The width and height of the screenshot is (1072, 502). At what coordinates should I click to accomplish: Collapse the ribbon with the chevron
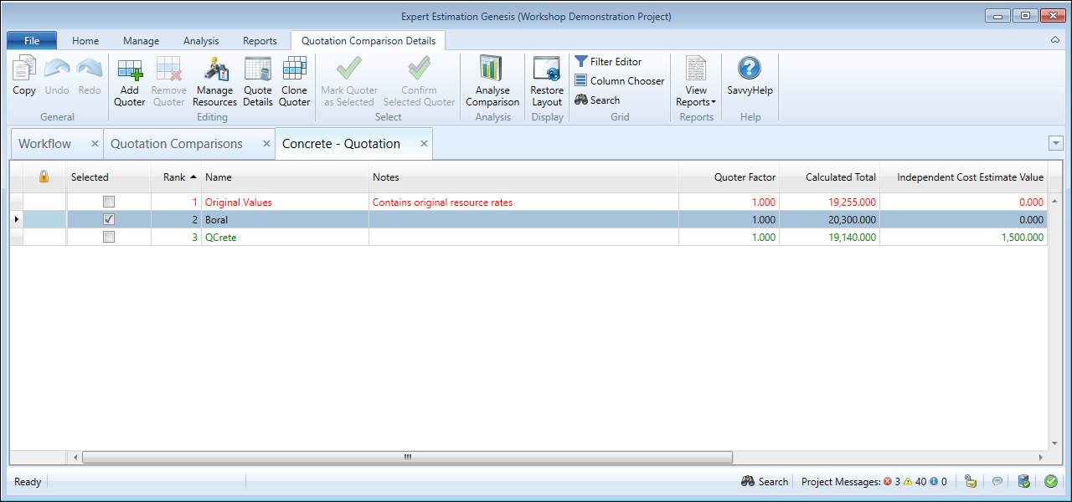[x=1054, y=40]
